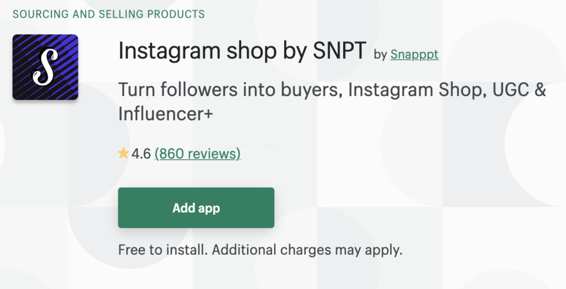The width and height of the screenshot is (566, 289).
Task: Open the 860 reviews link
Action: pyautogui.click(x=197, y=154)
